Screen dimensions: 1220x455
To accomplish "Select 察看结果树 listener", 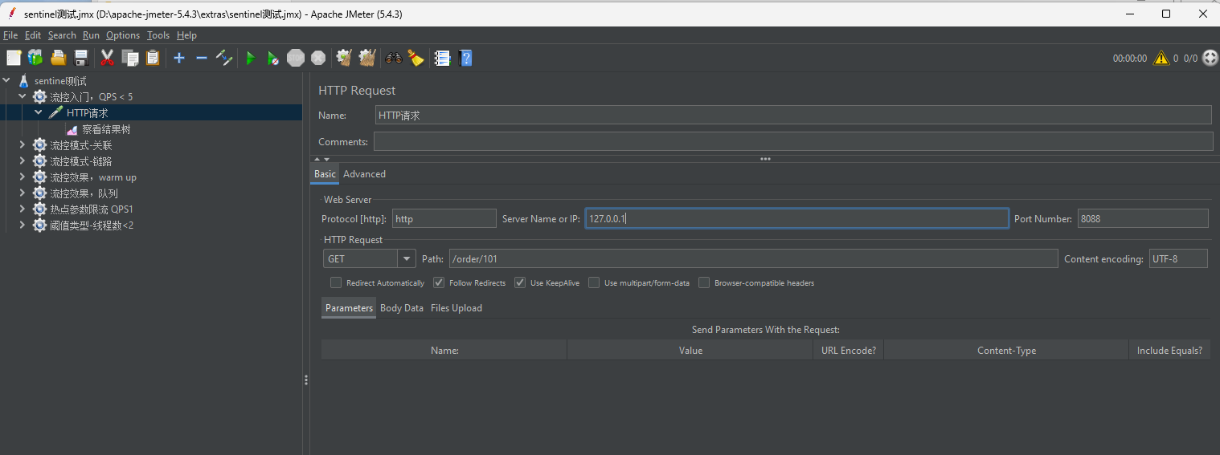I will [x=106, y=129].
